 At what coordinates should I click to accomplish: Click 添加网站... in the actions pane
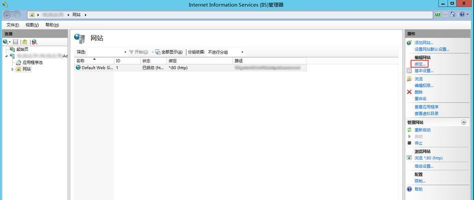tap(424, 42)
